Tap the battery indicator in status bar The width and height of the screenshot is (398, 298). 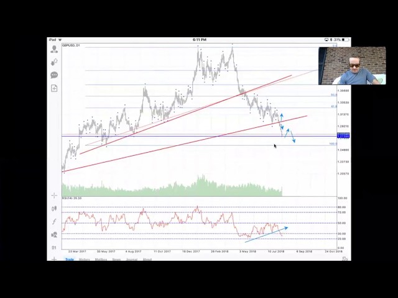click(344, 40)
